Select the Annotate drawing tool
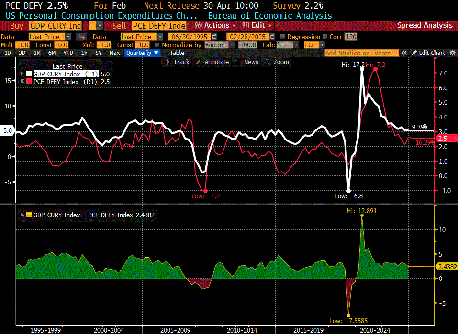 click(213, 62)
